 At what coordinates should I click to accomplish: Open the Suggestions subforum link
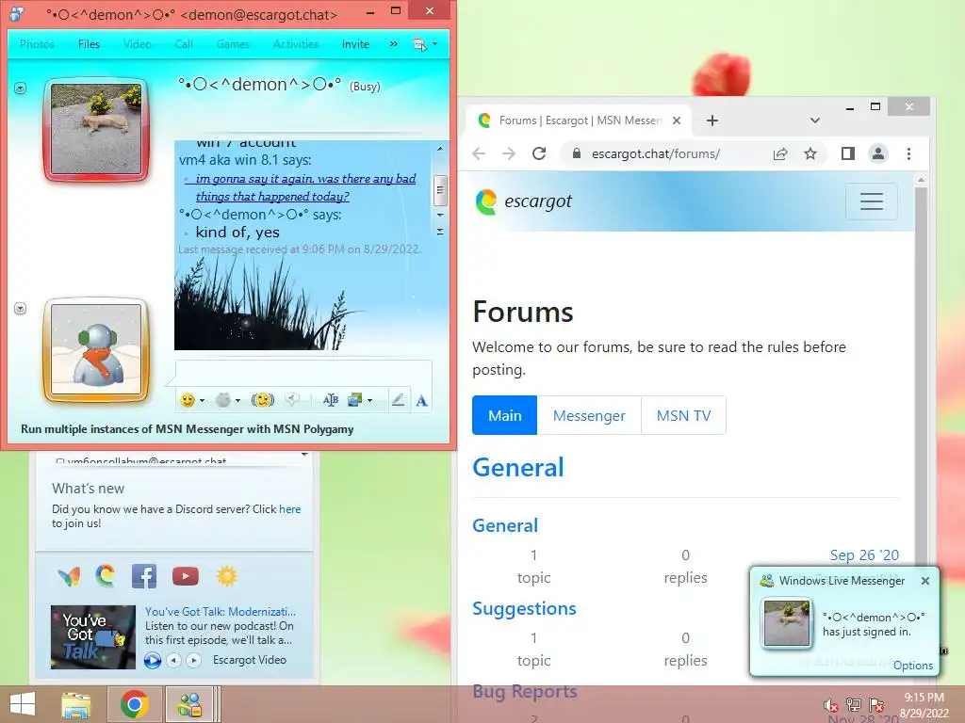pos(524,609)
